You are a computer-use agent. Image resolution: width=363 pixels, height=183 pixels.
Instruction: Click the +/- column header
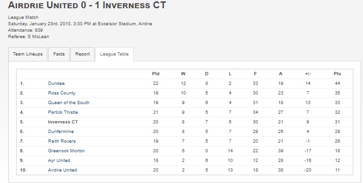pos(308,74)
